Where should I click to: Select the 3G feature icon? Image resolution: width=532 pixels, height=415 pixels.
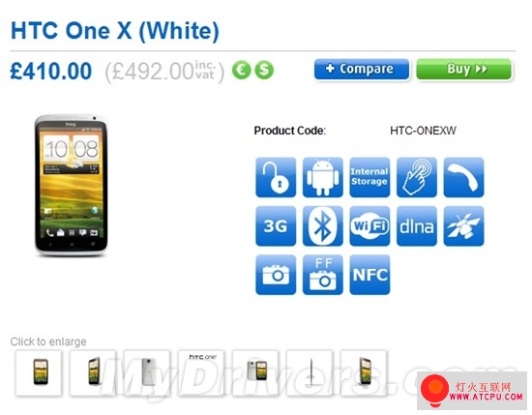tap(276, 226)
